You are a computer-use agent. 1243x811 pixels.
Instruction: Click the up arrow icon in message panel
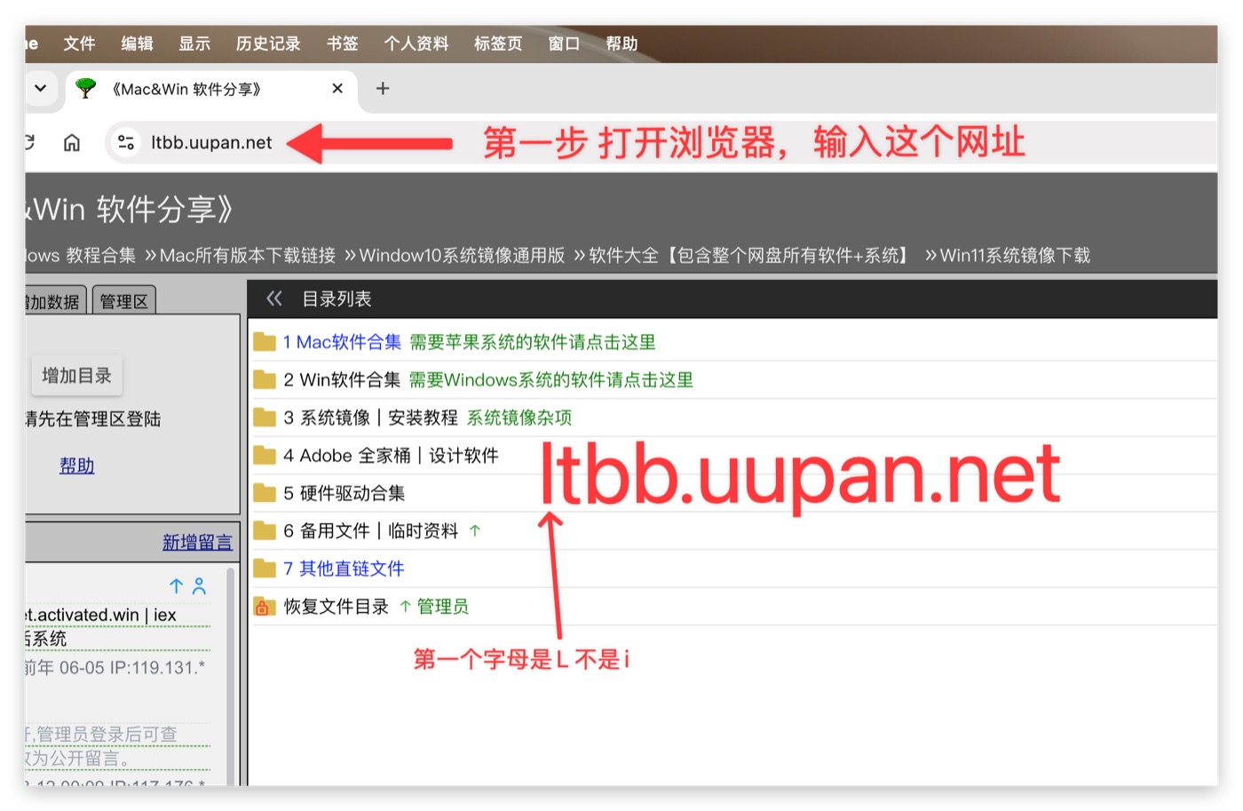tap(177, 586)
